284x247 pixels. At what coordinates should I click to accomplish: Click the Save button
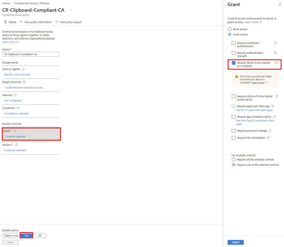(10, 242)
